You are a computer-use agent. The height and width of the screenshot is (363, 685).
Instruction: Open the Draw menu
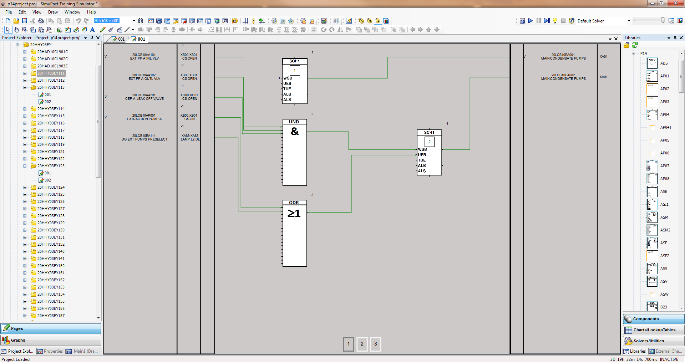53,12
